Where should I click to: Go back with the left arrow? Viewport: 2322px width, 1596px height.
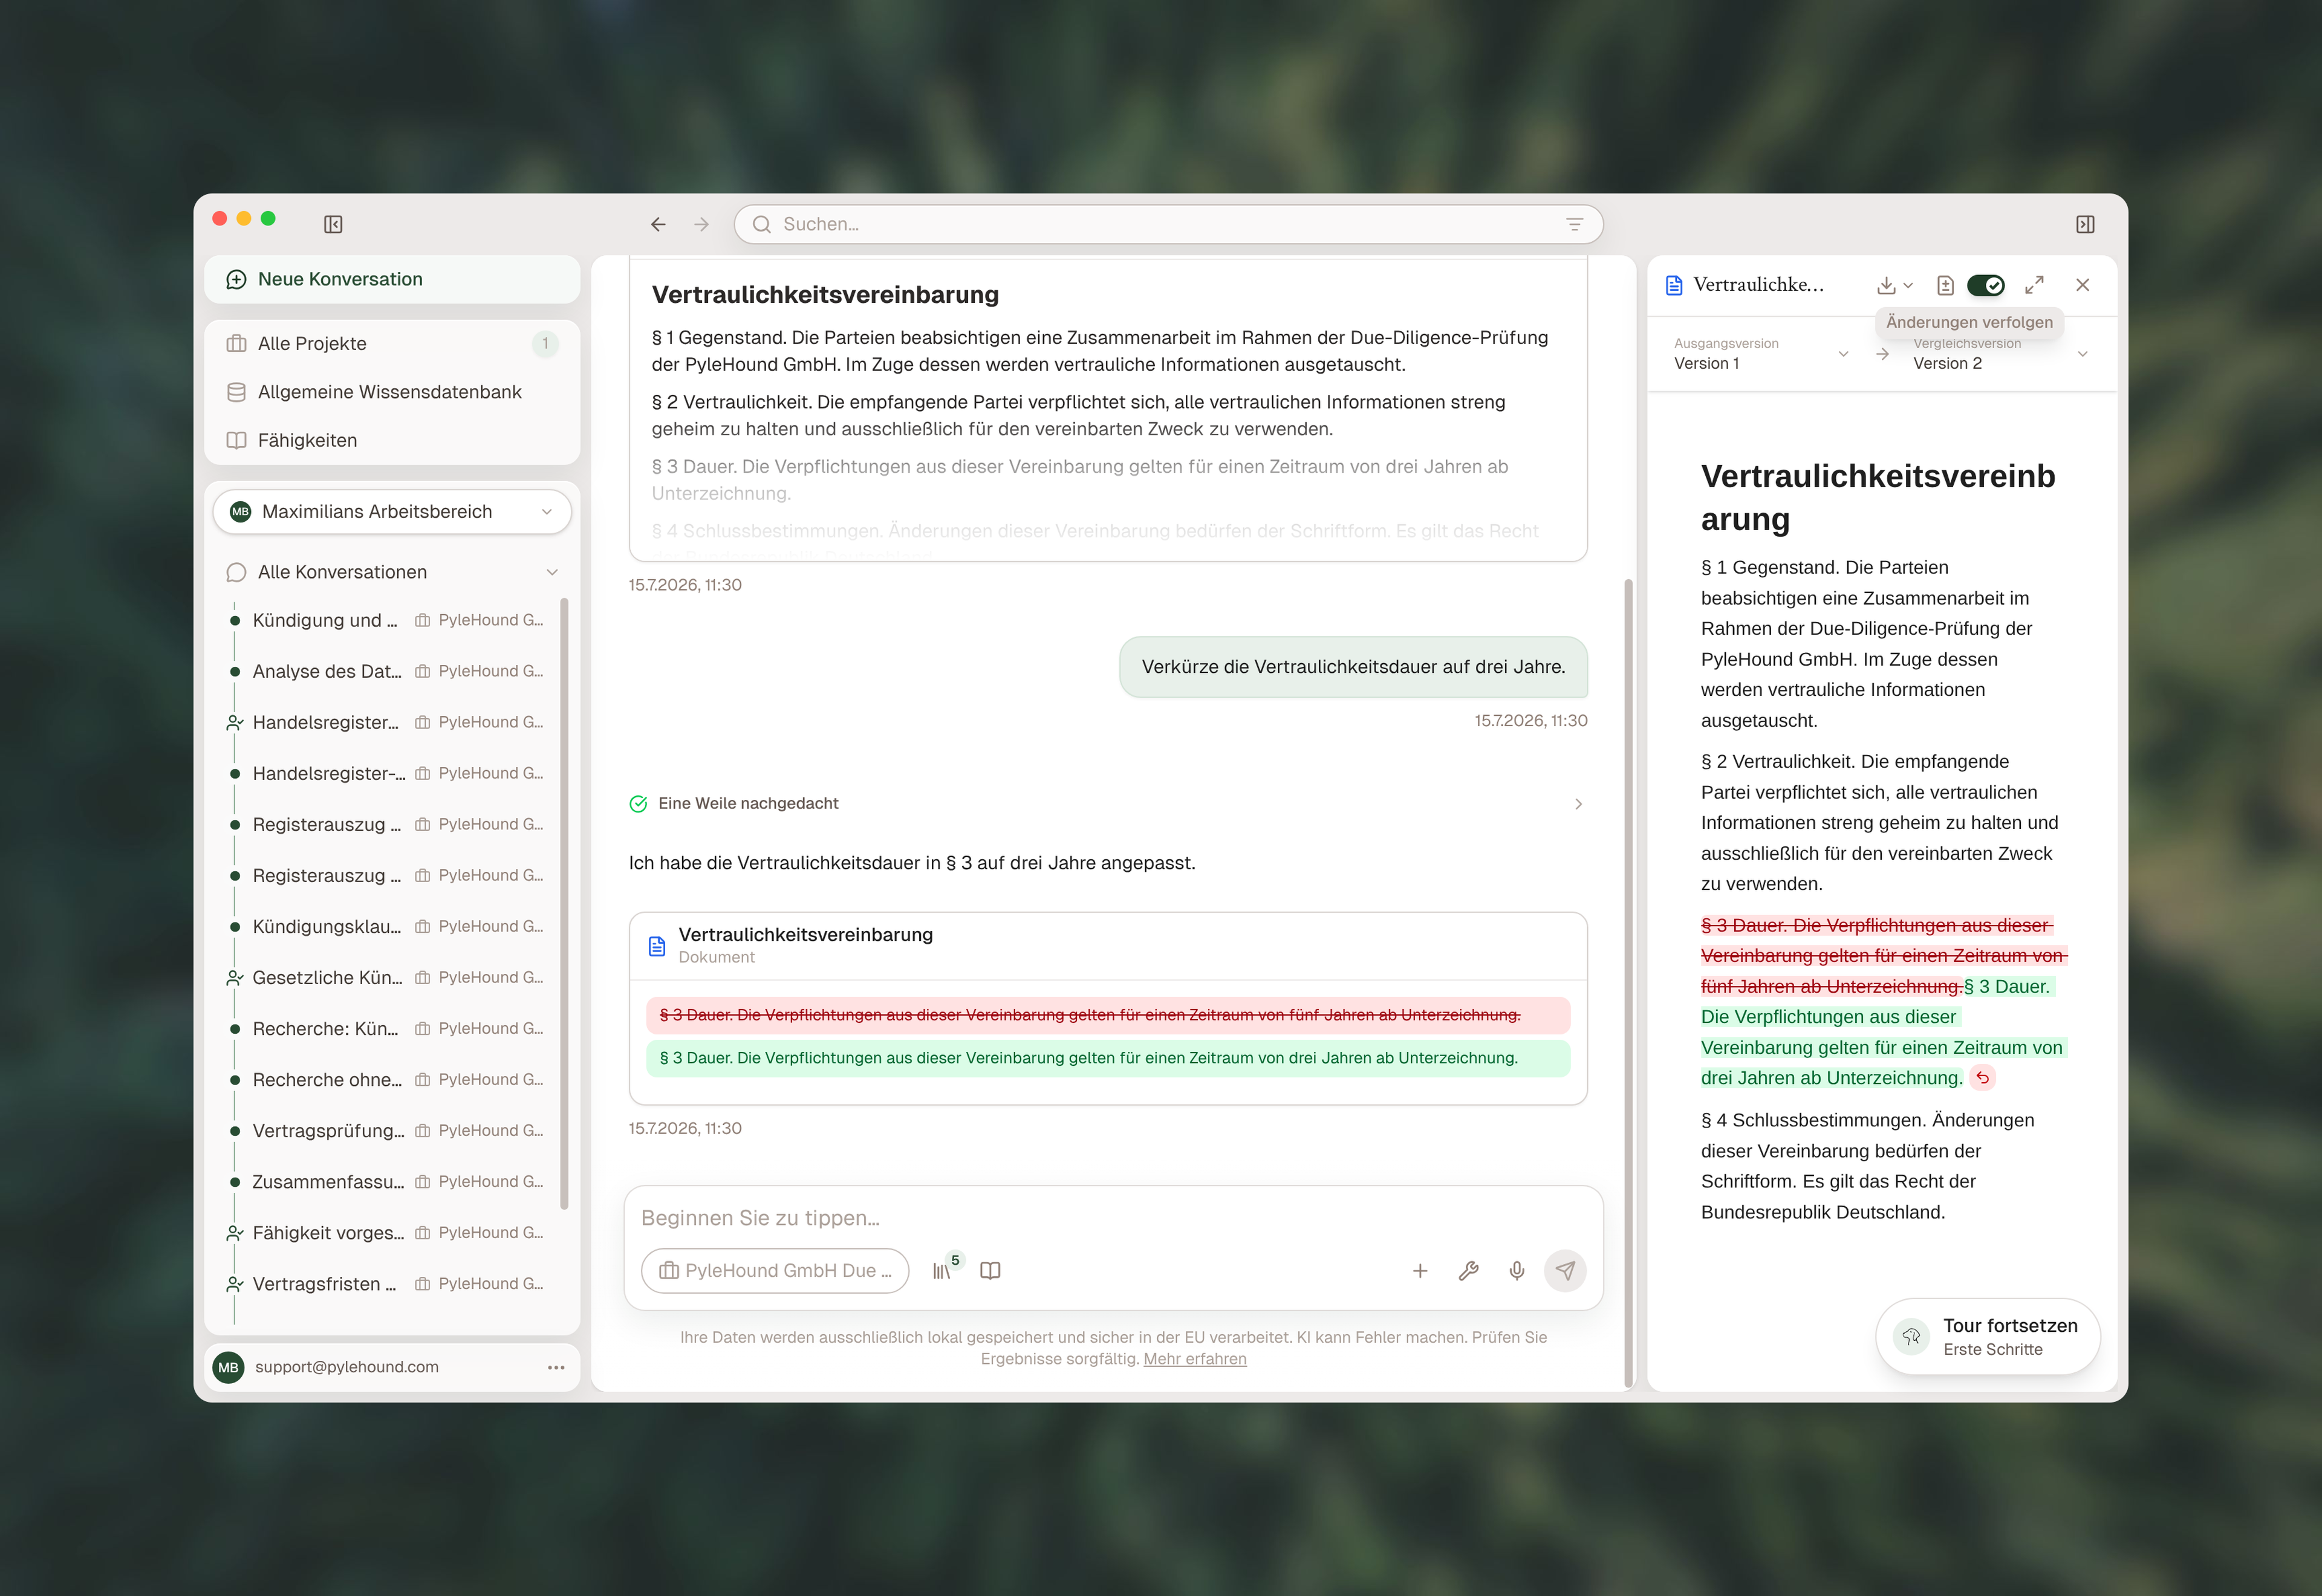tap(658, 224)
